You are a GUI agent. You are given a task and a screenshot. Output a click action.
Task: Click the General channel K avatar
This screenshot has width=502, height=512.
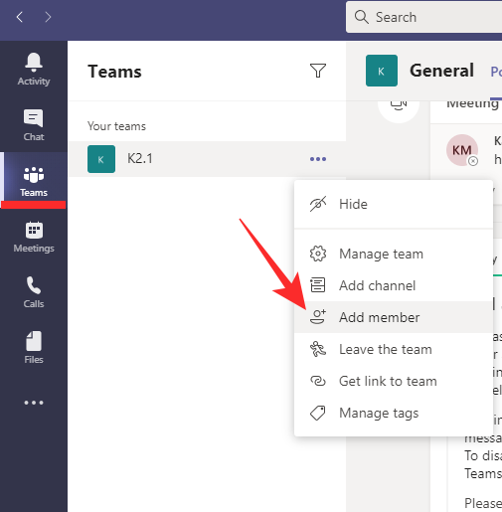pos(382,71)
